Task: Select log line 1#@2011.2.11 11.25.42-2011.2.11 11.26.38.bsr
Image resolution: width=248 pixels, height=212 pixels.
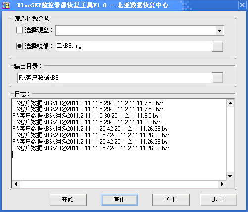Action: coord(91,129)
